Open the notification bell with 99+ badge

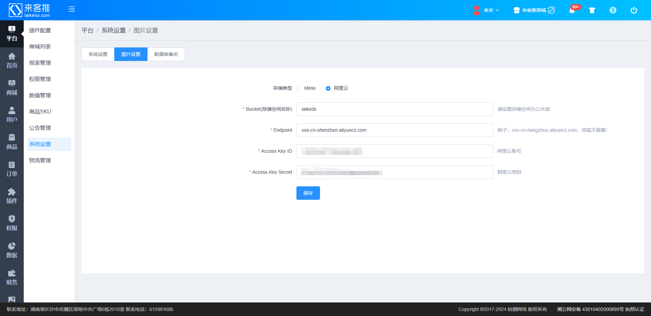click(572, 10)
